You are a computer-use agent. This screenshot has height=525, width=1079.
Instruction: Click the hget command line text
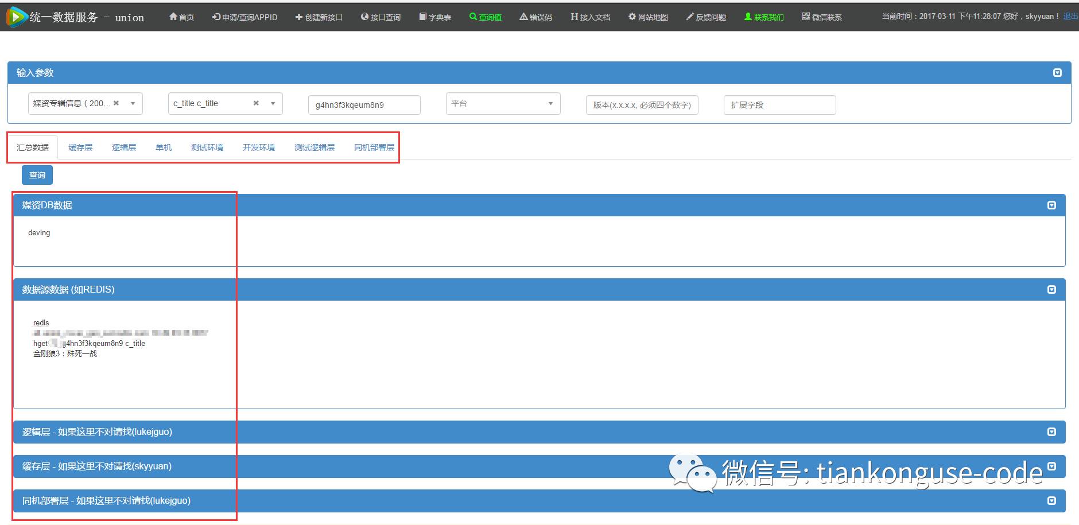(89, 343)
